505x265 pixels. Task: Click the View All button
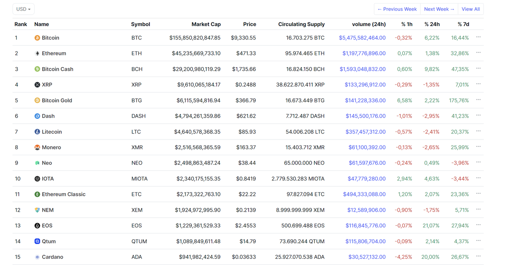471,9
